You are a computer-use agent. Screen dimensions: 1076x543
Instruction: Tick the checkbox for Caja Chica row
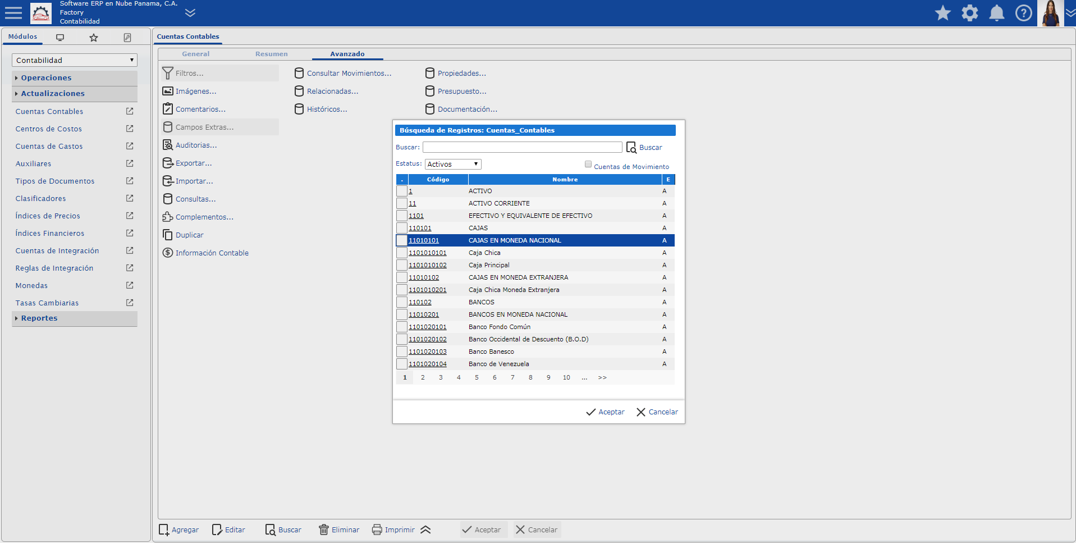402,253
